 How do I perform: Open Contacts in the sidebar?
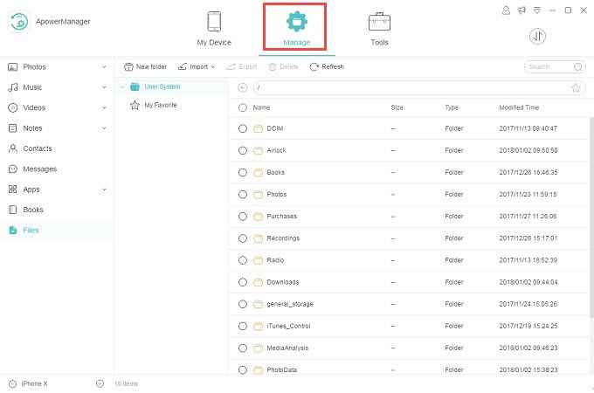point(37,148)
